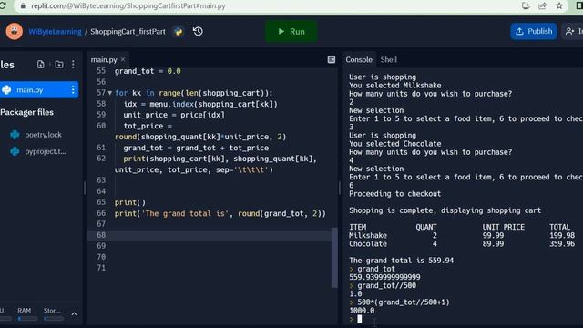Screen dimensions: 583x328
Task: Click the 'Chocolate' row in console table
Action: point(462,244)
